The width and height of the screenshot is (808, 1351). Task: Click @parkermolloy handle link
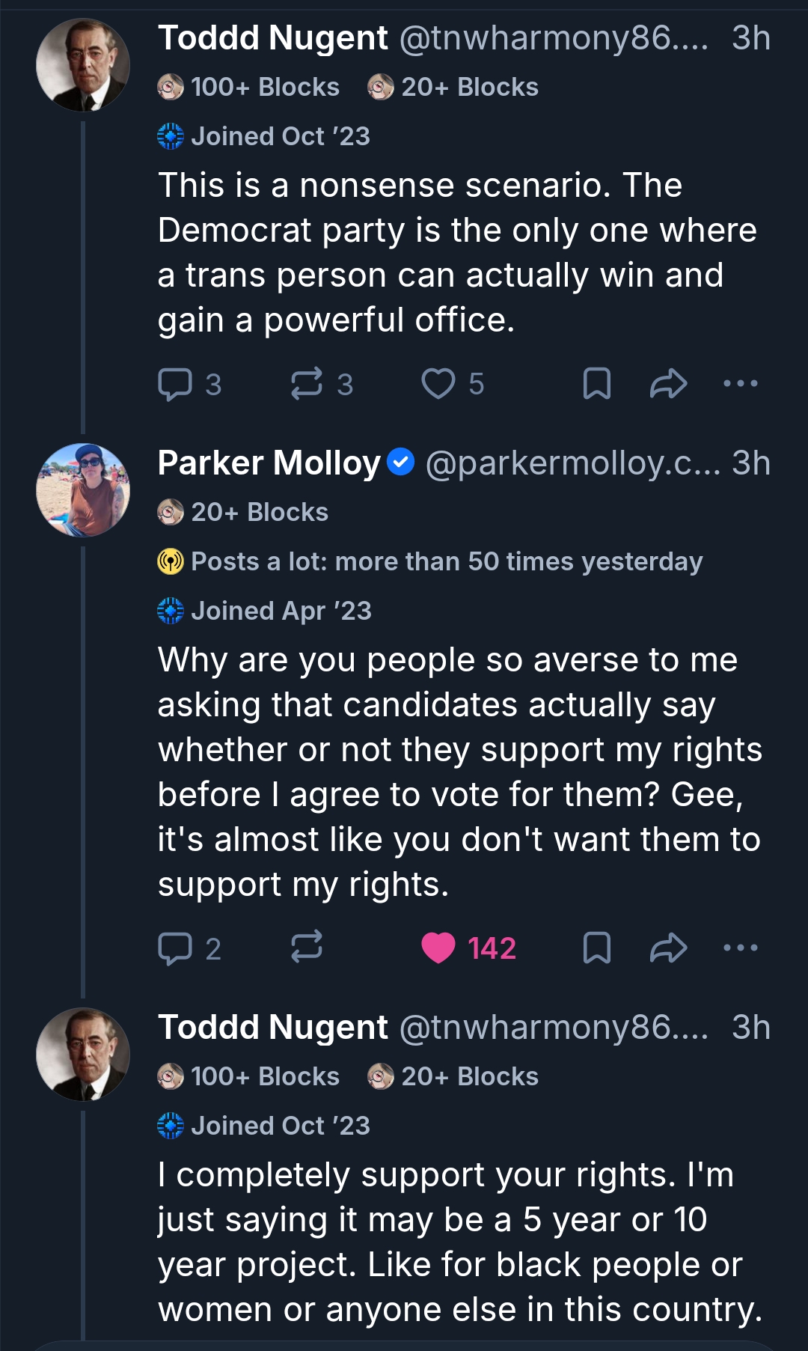click(572, 463)
